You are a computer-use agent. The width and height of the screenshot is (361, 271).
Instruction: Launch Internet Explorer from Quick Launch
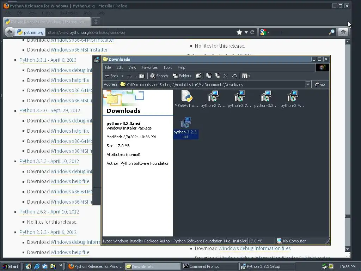[37, 266]
